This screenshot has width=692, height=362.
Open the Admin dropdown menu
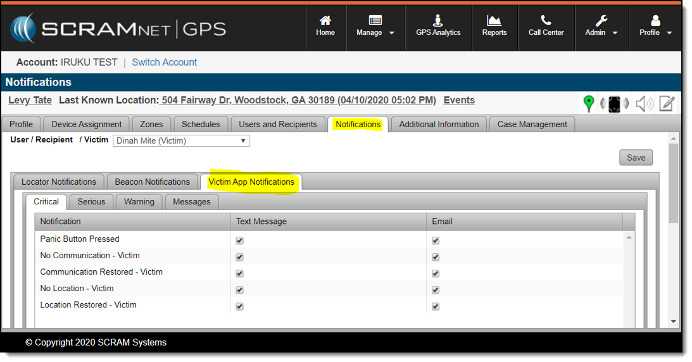(601, 27)
